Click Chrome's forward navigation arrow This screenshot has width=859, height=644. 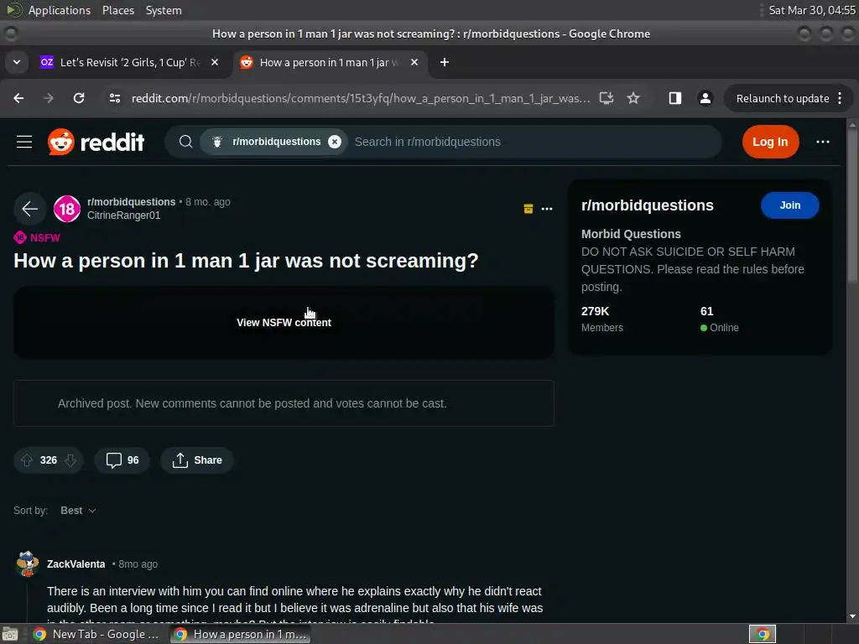pyautogui.click(x=49, y=99)
